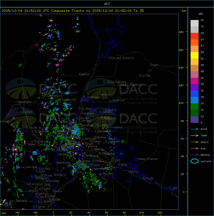
Task: Click the 'Tulumaya' label
Action: pyautogui.click(x=88, y=113)
